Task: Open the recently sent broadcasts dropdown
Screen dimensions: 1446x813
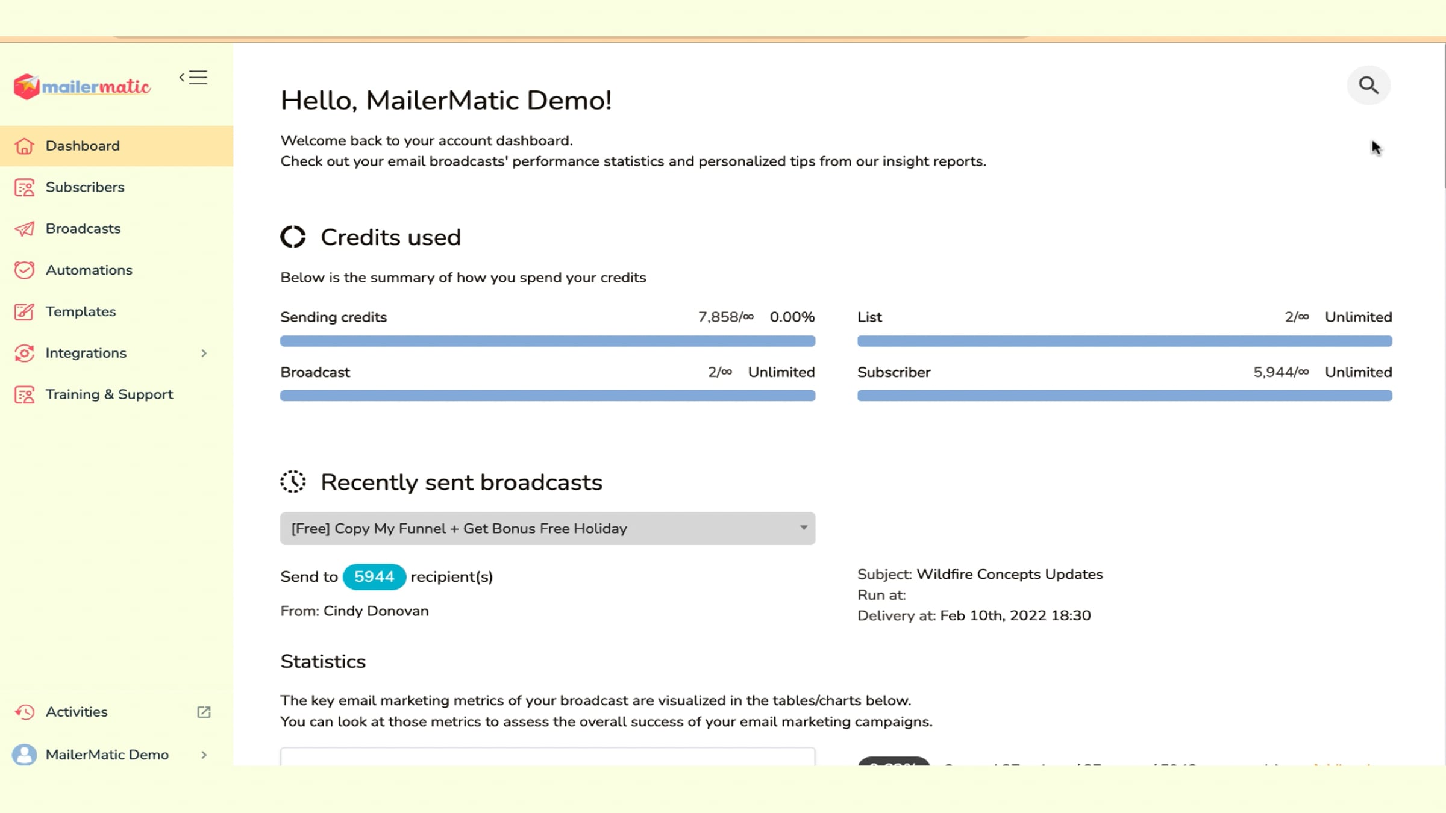Action: point(547,528)
